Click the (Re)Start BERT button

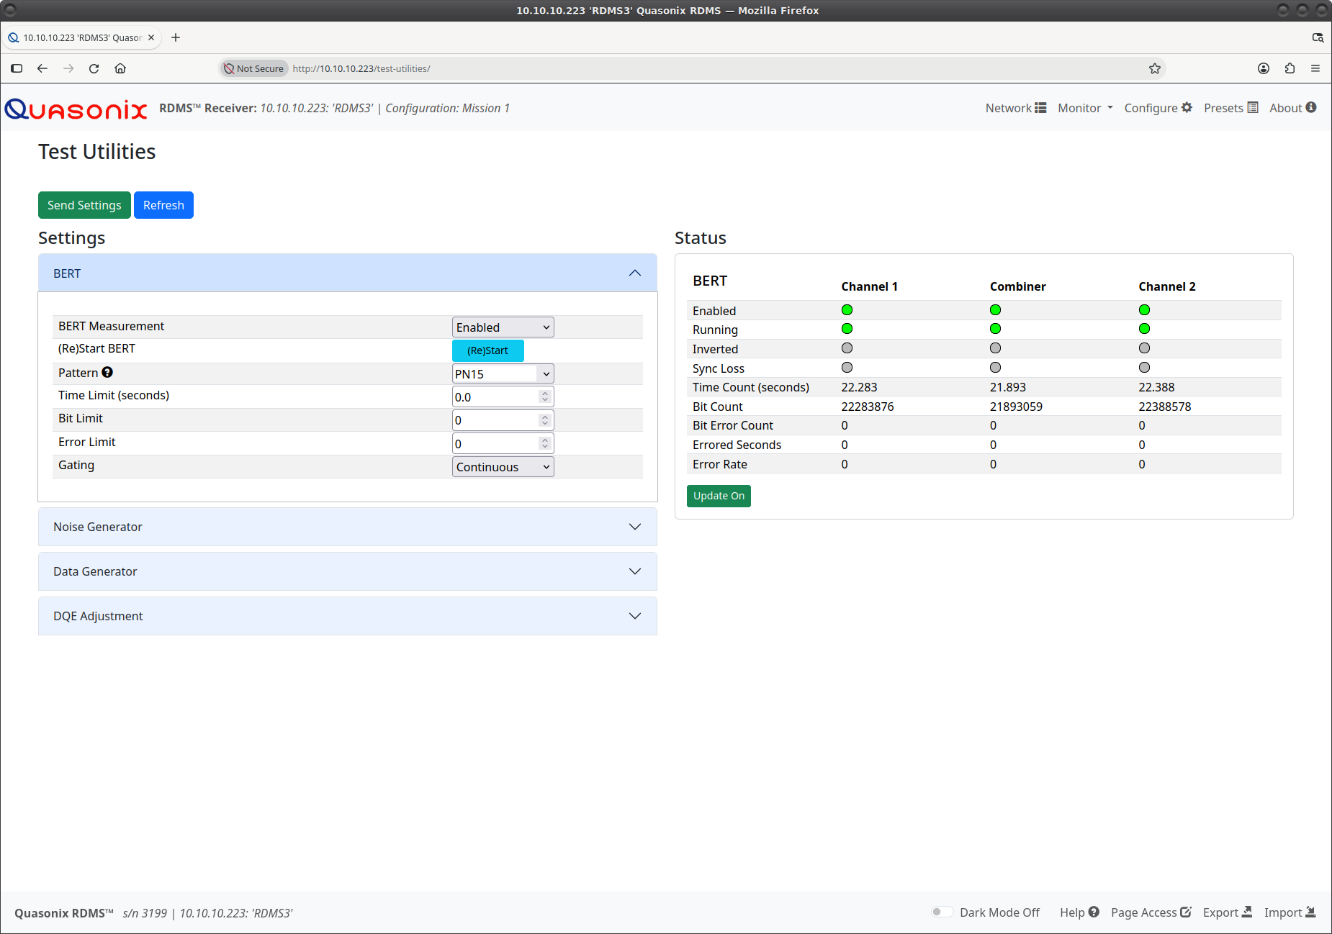(x=488, y=350)
